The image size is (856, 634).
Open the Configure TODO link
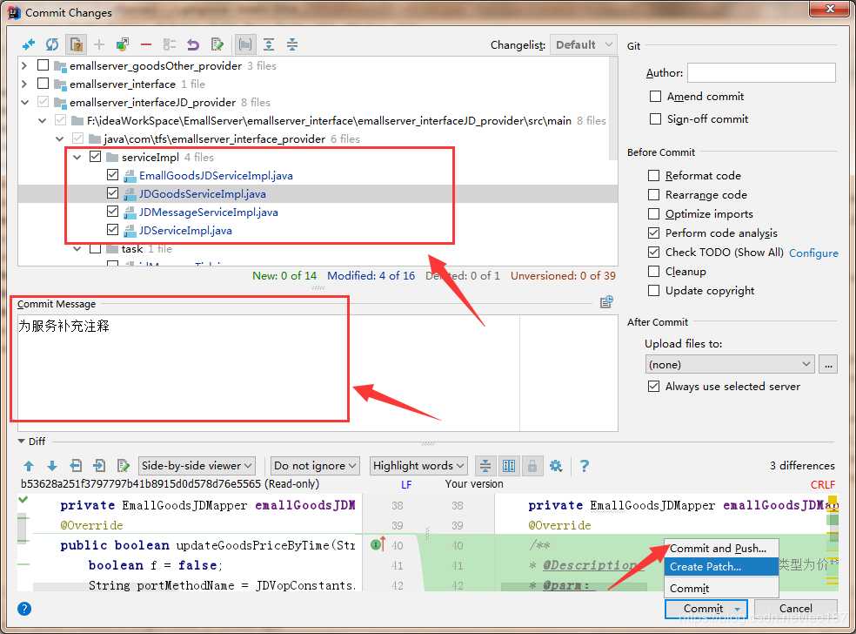point(813,253)
